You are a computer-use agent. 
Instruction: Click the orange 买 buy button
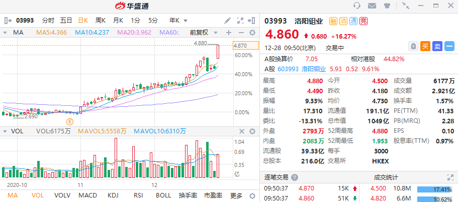click(425, 46)
